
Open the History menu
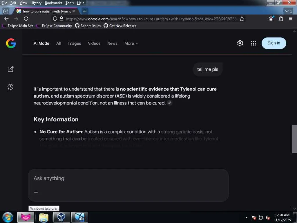36,3
